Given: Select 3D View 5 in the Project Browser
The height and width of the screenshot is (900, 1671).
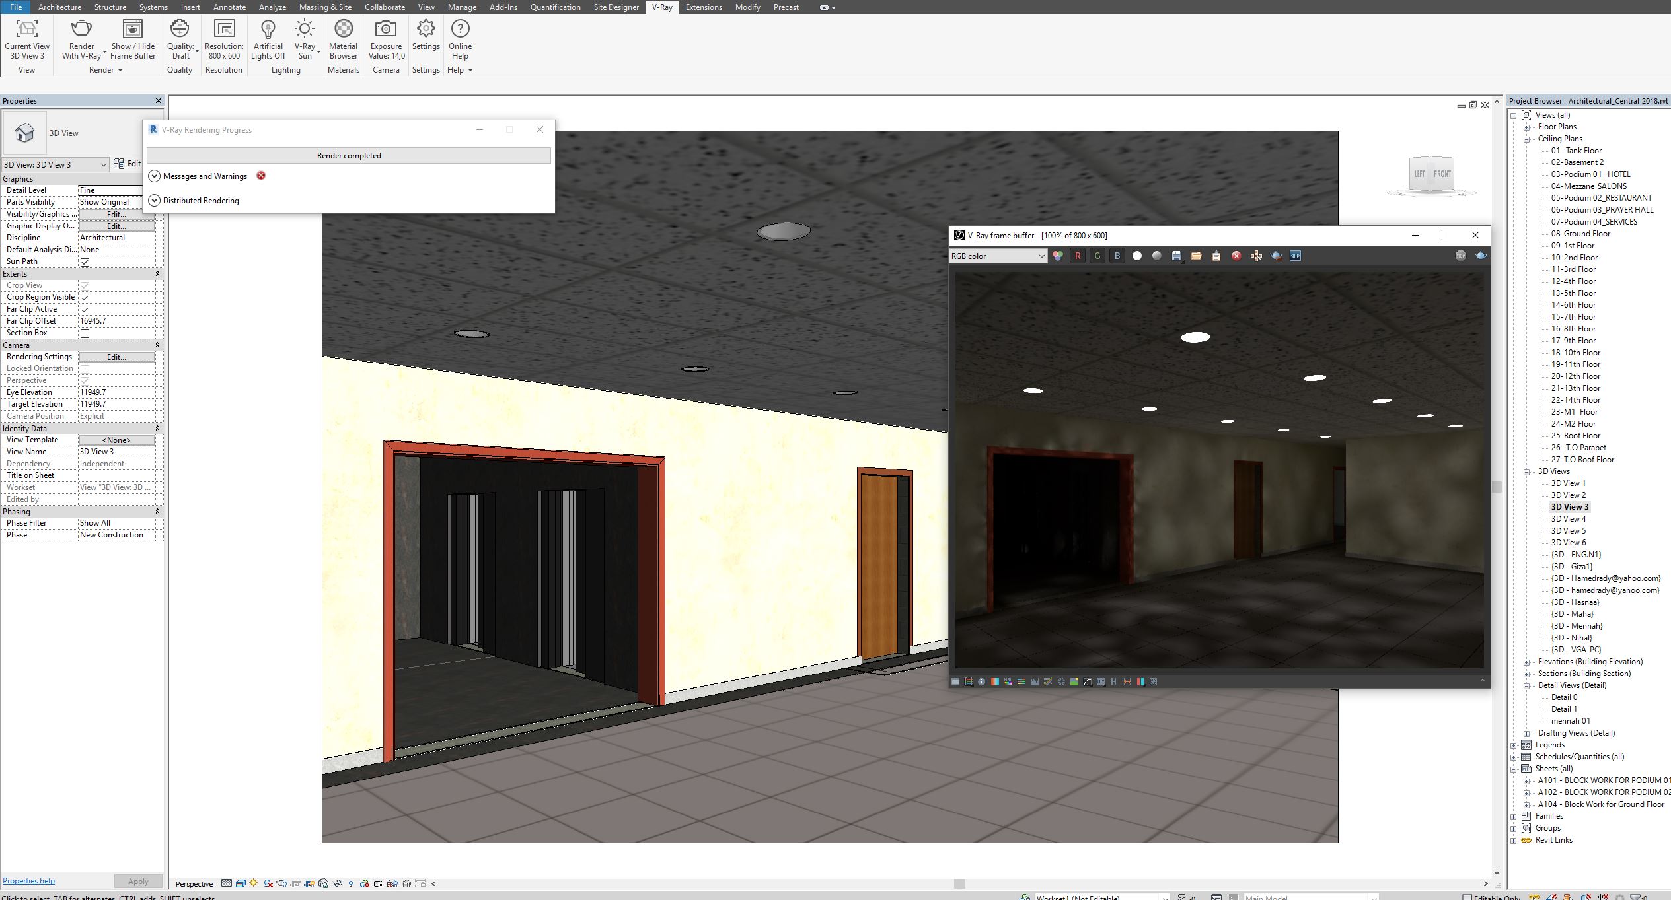Looking at the screenshot, I should point(1569,530).
